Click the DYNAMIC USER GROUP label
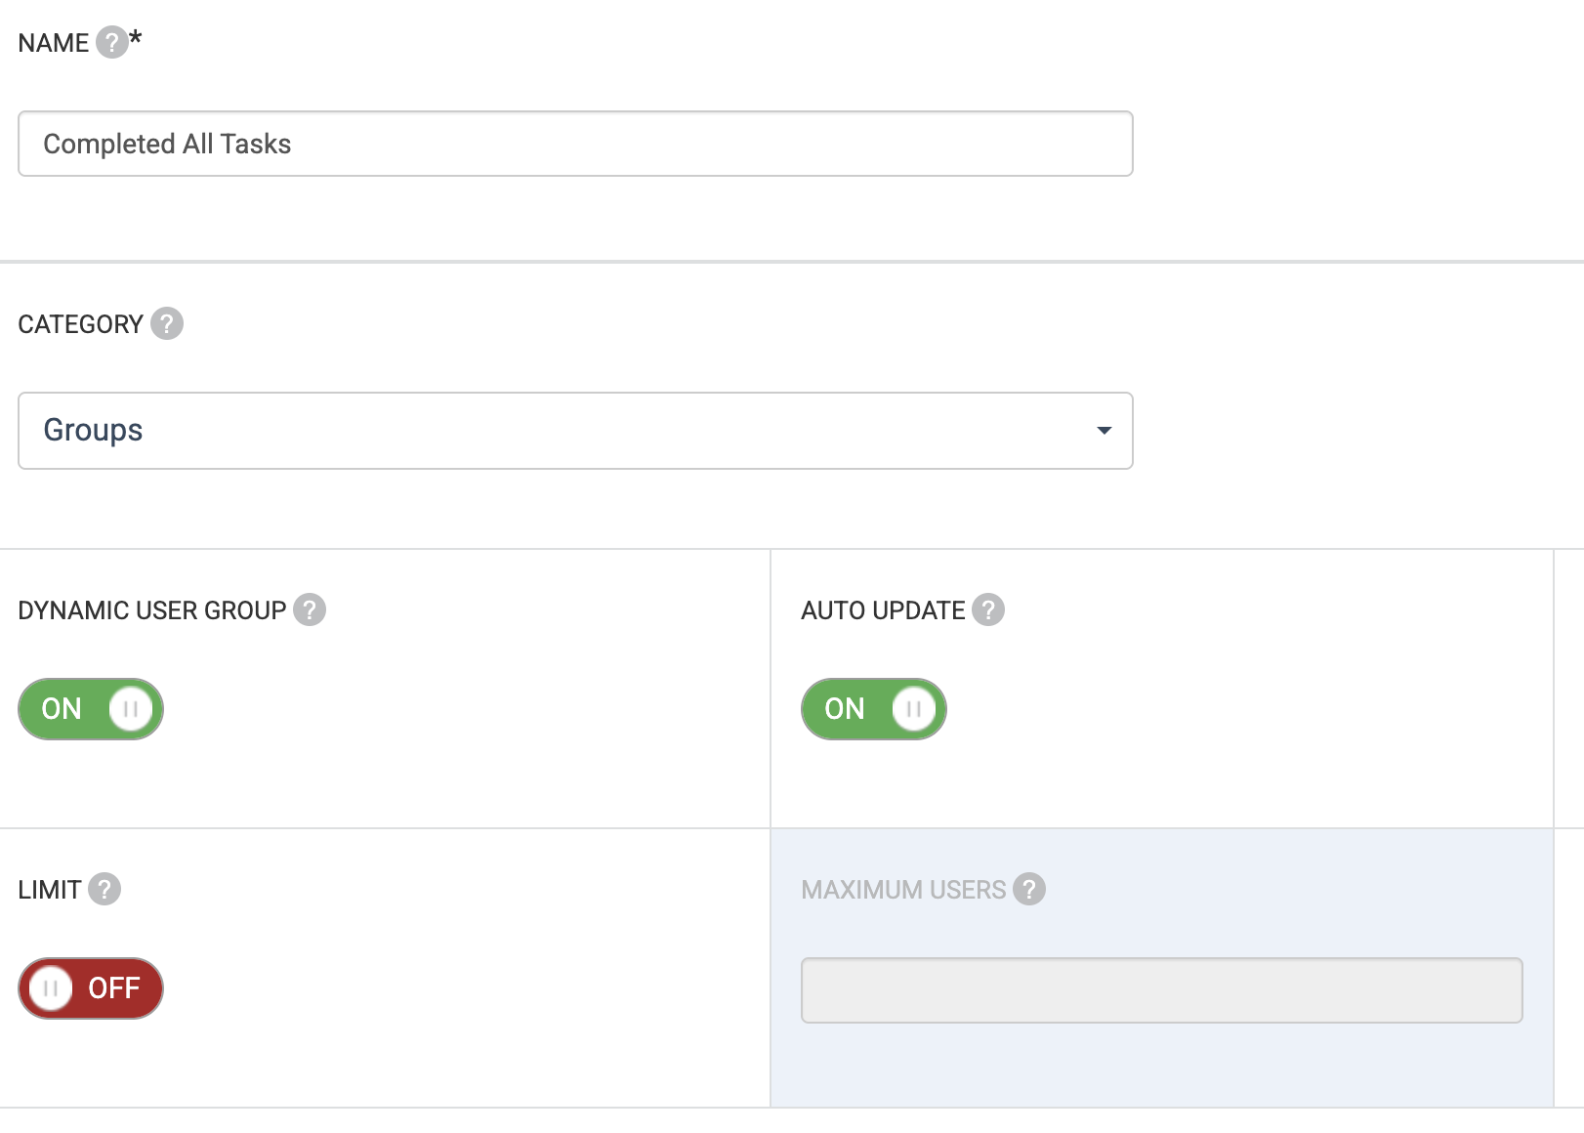The image size is (1584, 1133). point(152,610)
